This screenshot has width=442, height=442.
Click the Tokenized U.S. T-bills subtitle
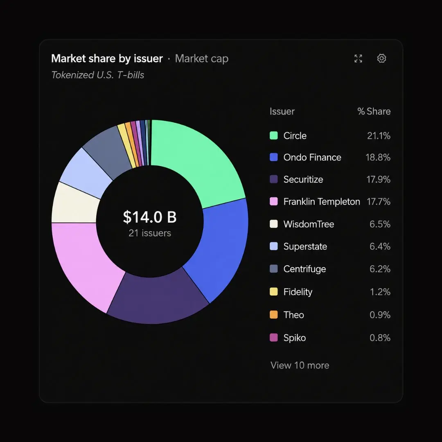point(97,75)
